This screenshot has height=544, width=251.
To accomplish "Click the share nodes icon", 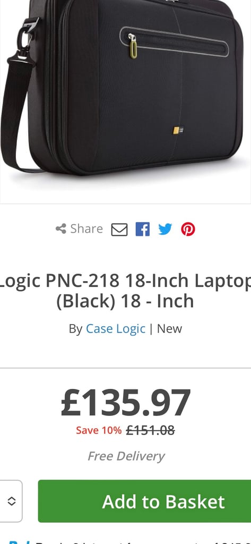I will (61, 229).
